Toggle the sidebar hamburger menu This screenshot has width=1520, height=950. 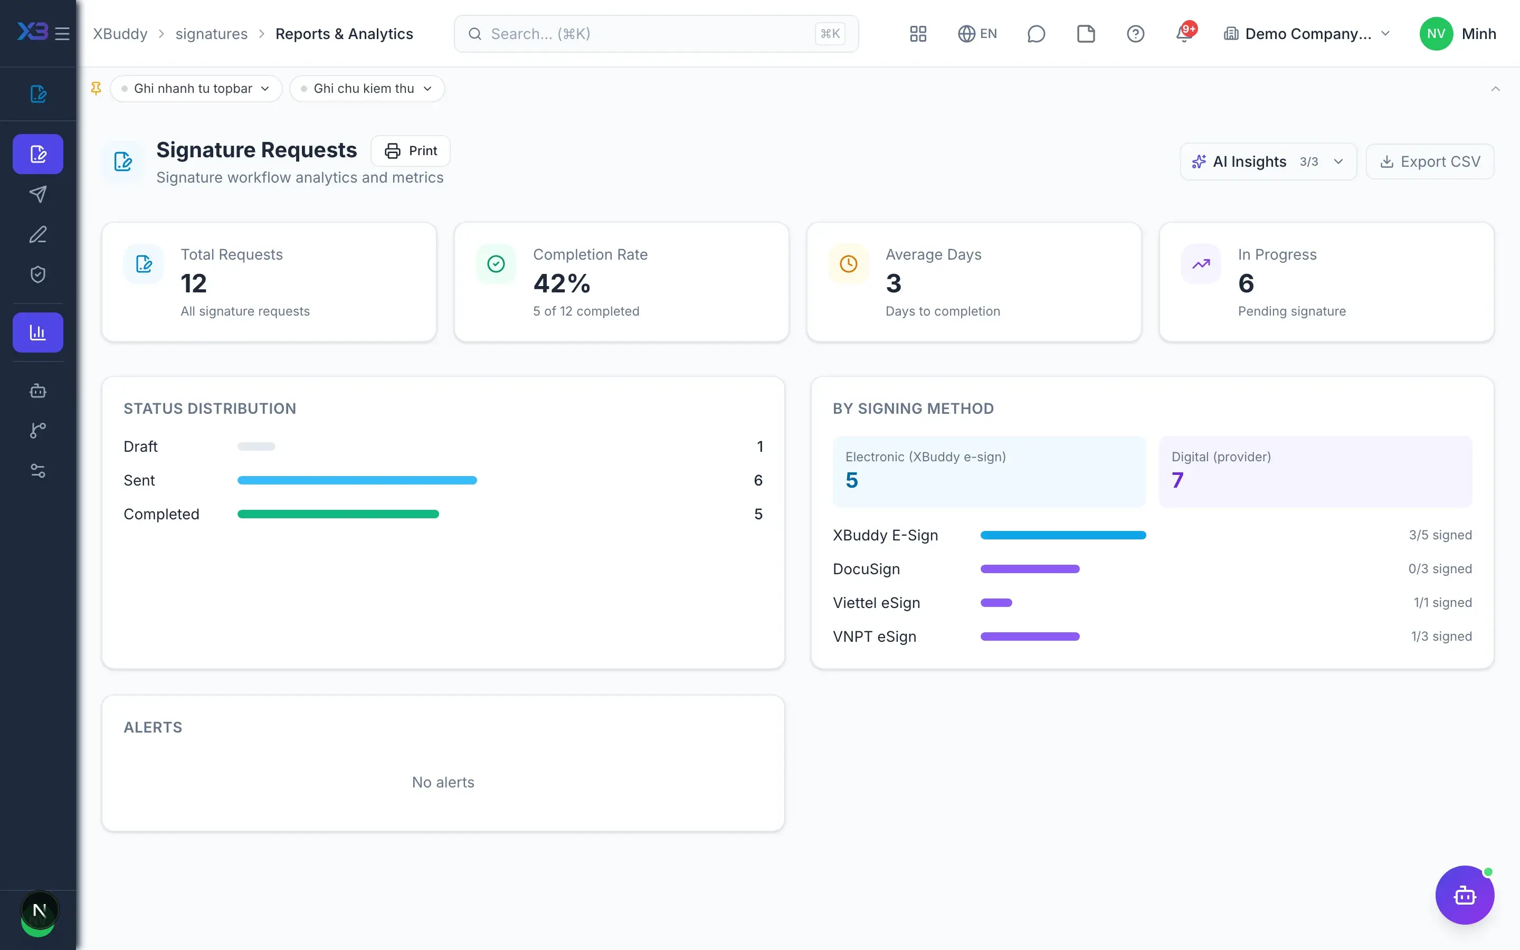pos(62,33)
